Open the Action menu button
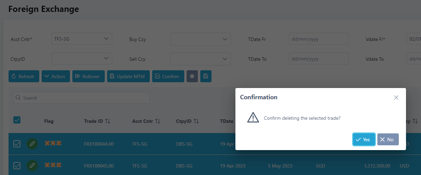The image size is (421, 175). [x=56, y=76]
